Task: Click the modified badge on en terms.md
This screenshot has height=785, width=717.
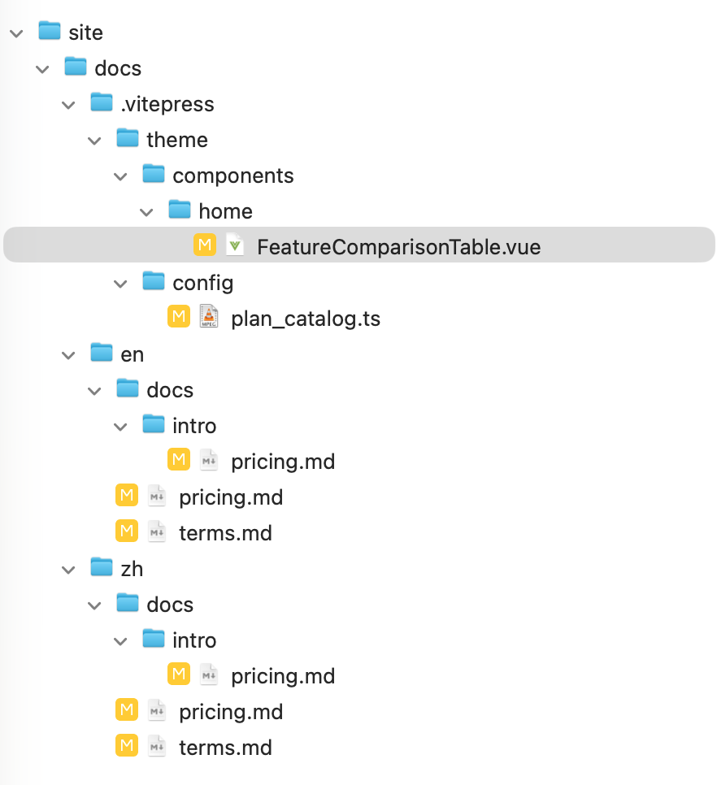Action: pos(127,531)
